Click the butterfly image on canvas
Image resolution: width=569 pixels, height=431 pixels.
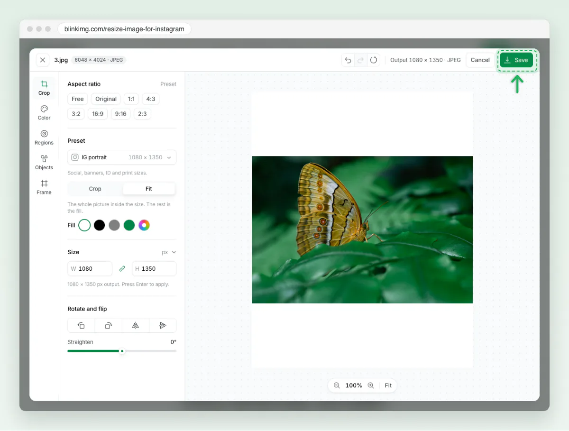(362, 229)
